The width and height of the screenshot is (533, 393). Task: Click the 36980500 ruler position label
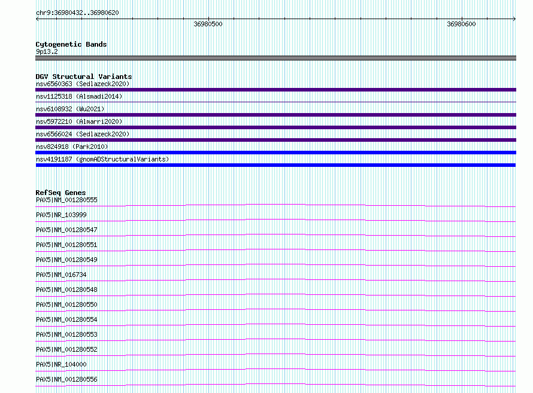[x=208, y=24]
